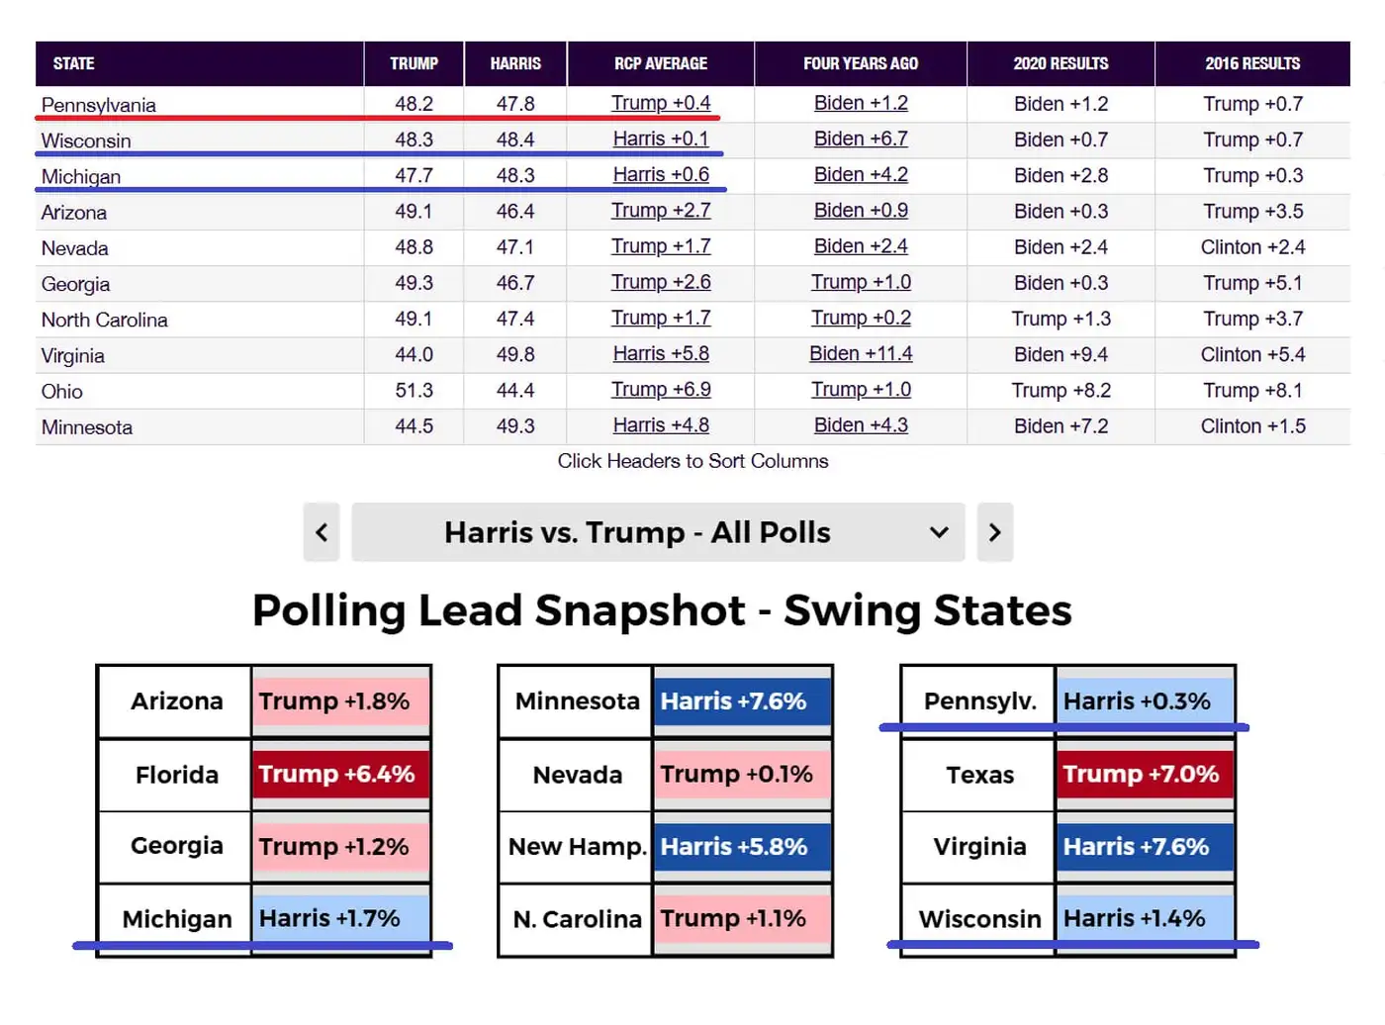Image resolution: width=1385 pixels, height=1025 pixels.
Task: Open Virginia's Biden +11.4 link
Action: click(861, 354)
